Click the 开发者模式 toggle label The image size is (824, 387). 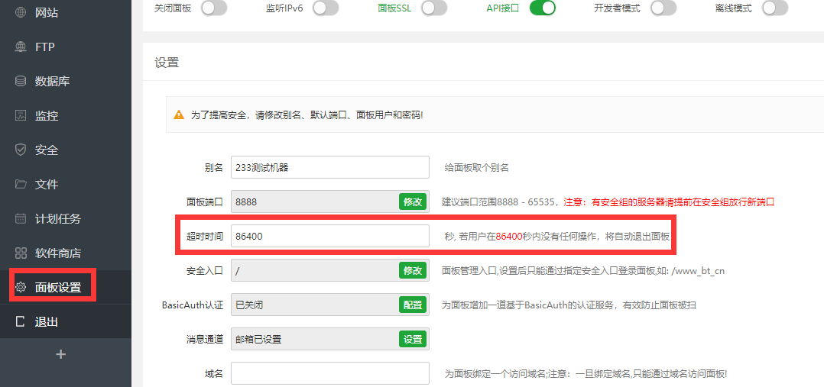coord(617,8)
